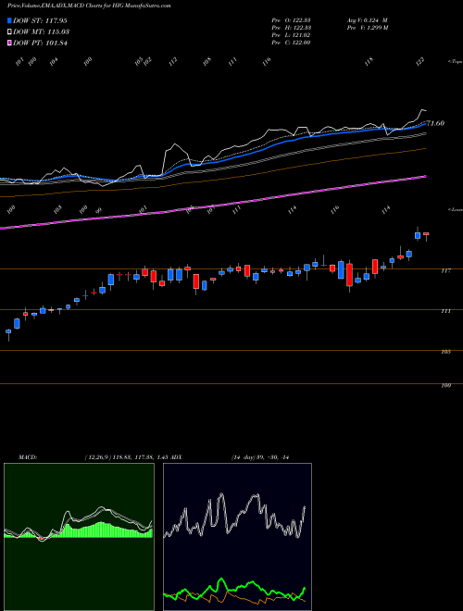Click the 117 price axis label

[x=445, y=270]
